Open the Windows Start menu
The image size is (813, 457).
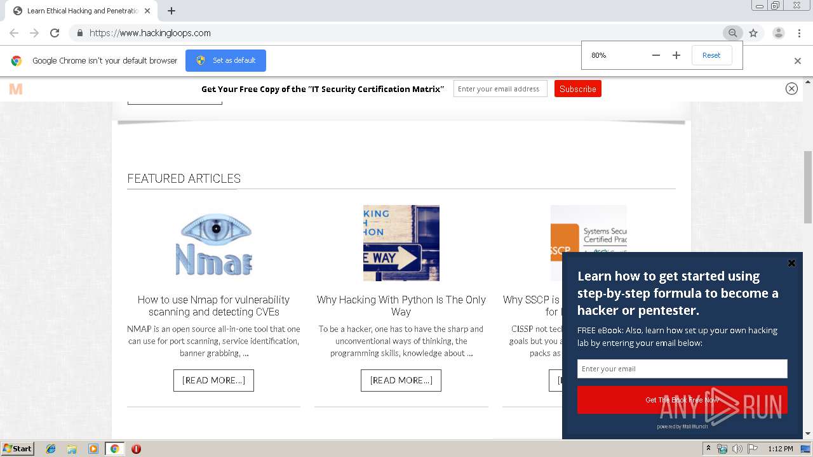click(x=18, y=448)
